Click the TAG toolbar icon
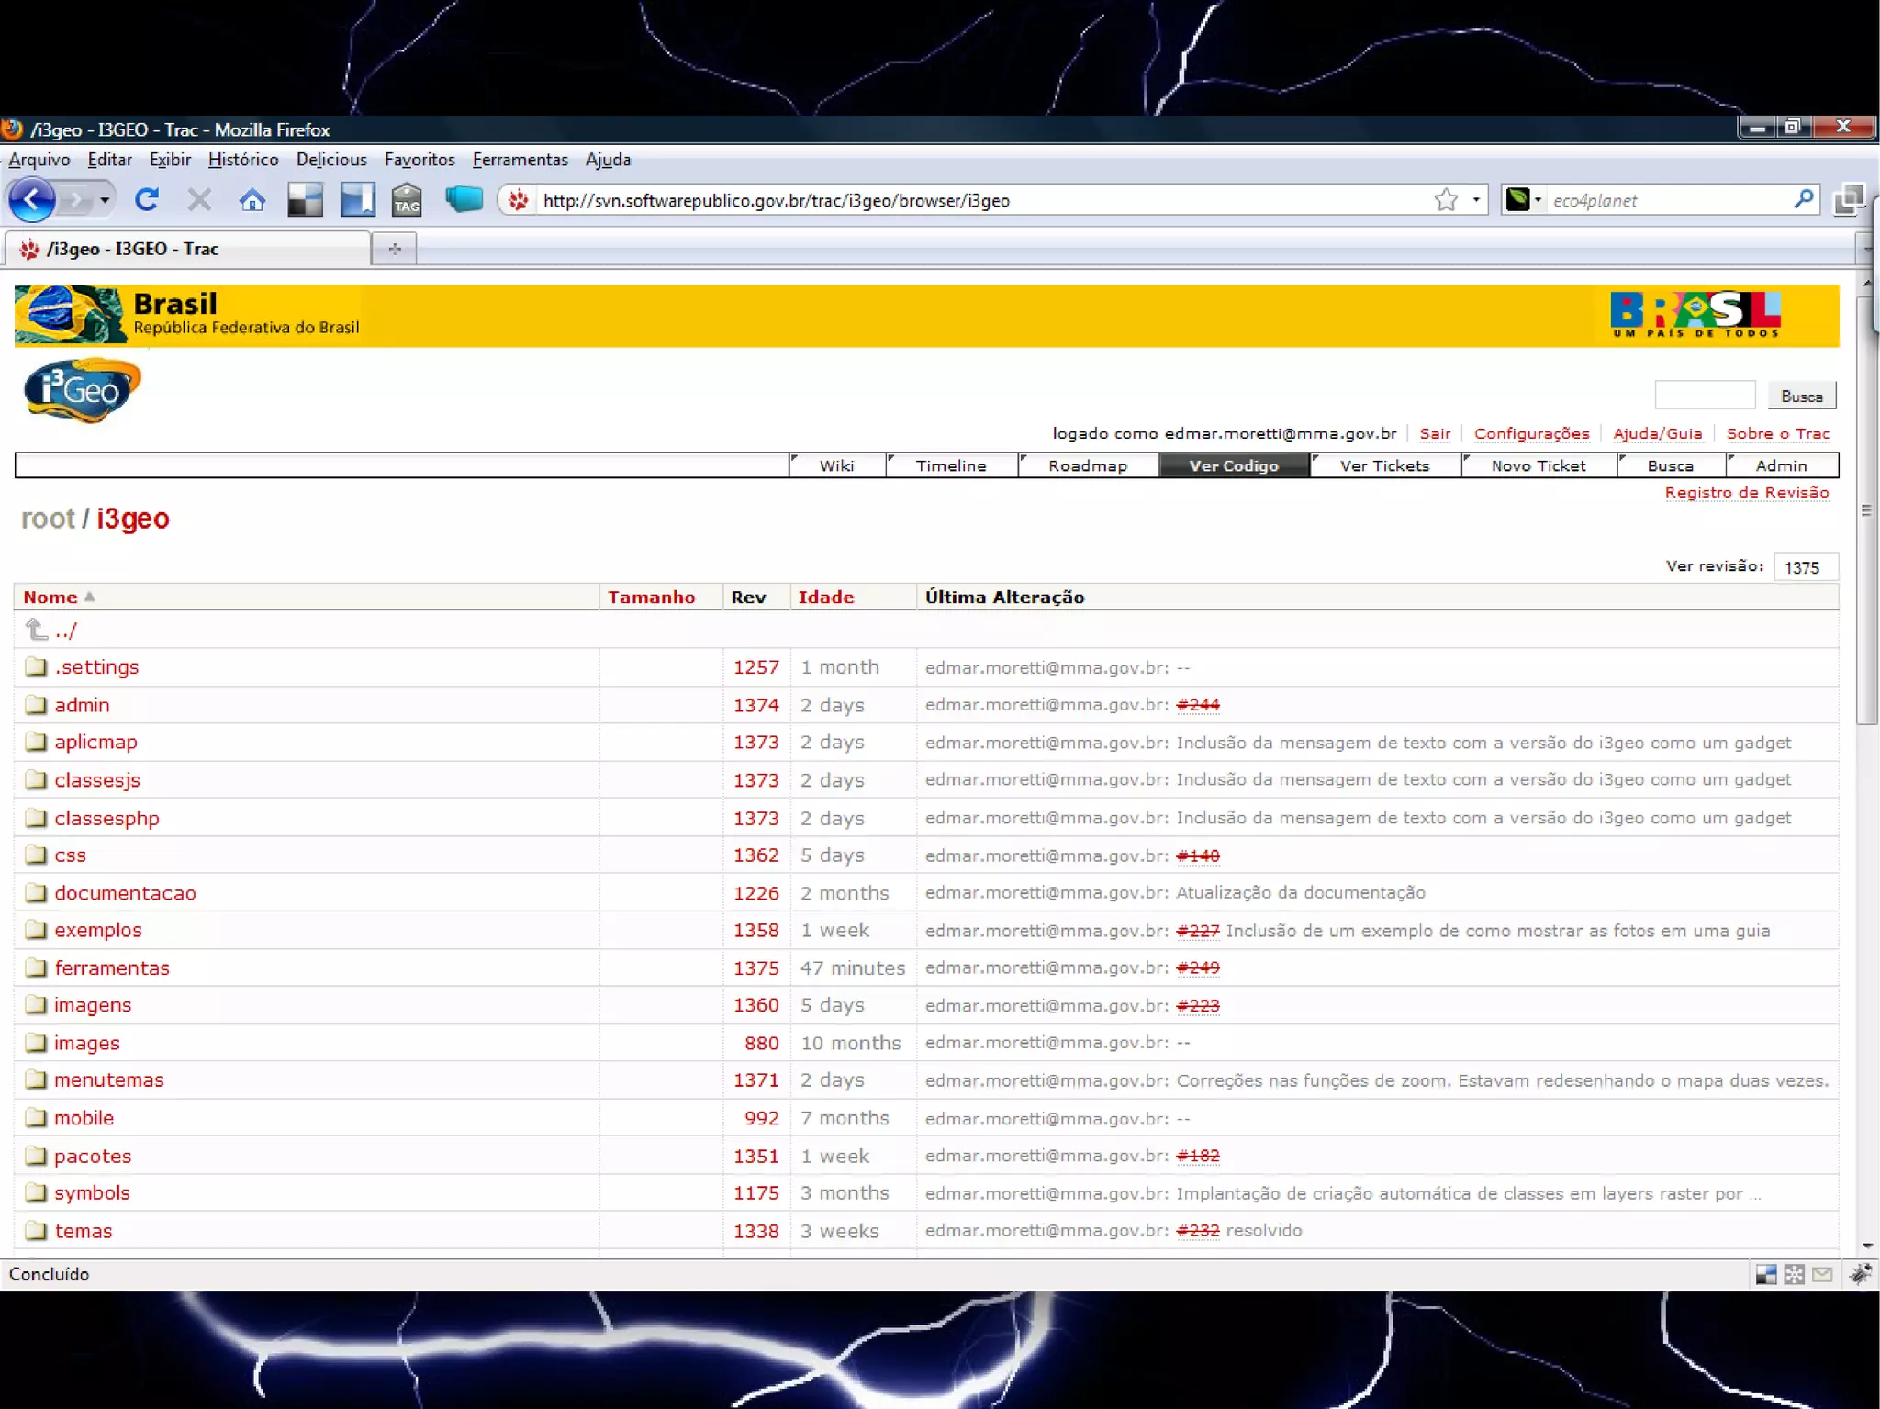This screenshot has height=1409, width=1880. coord(406,200)
